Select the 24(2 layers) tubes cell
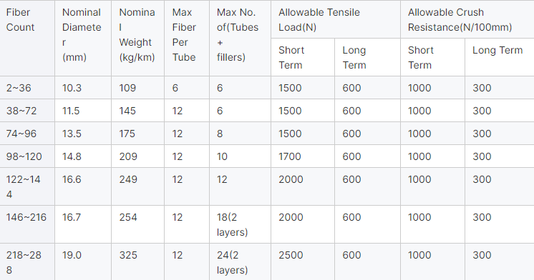 tap(240, 261)
